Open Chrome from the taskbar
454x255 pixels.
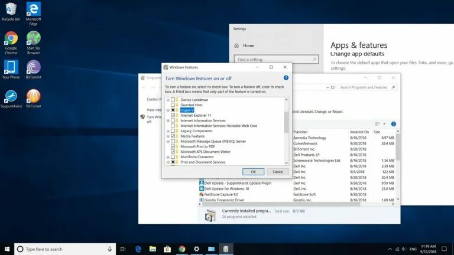182,249
